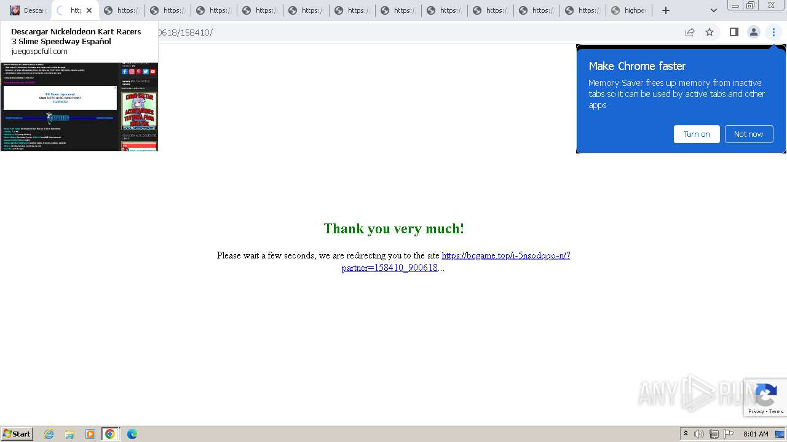Open reCAPTCHA Terms link
The image size is (787, 442).
coord(777,411)
